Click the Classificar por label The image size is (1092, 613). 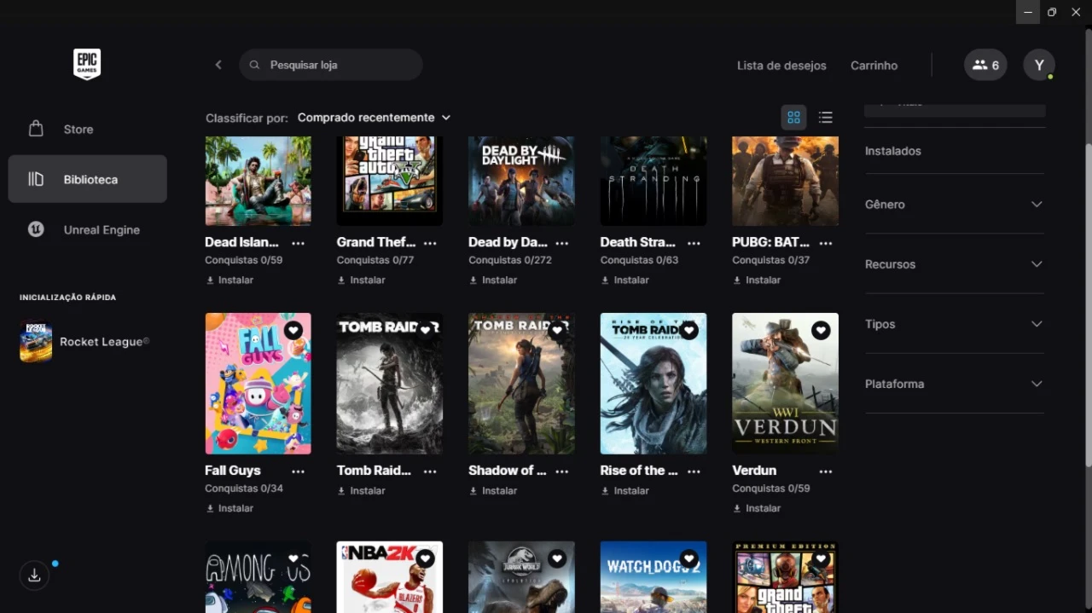[247, 119]
